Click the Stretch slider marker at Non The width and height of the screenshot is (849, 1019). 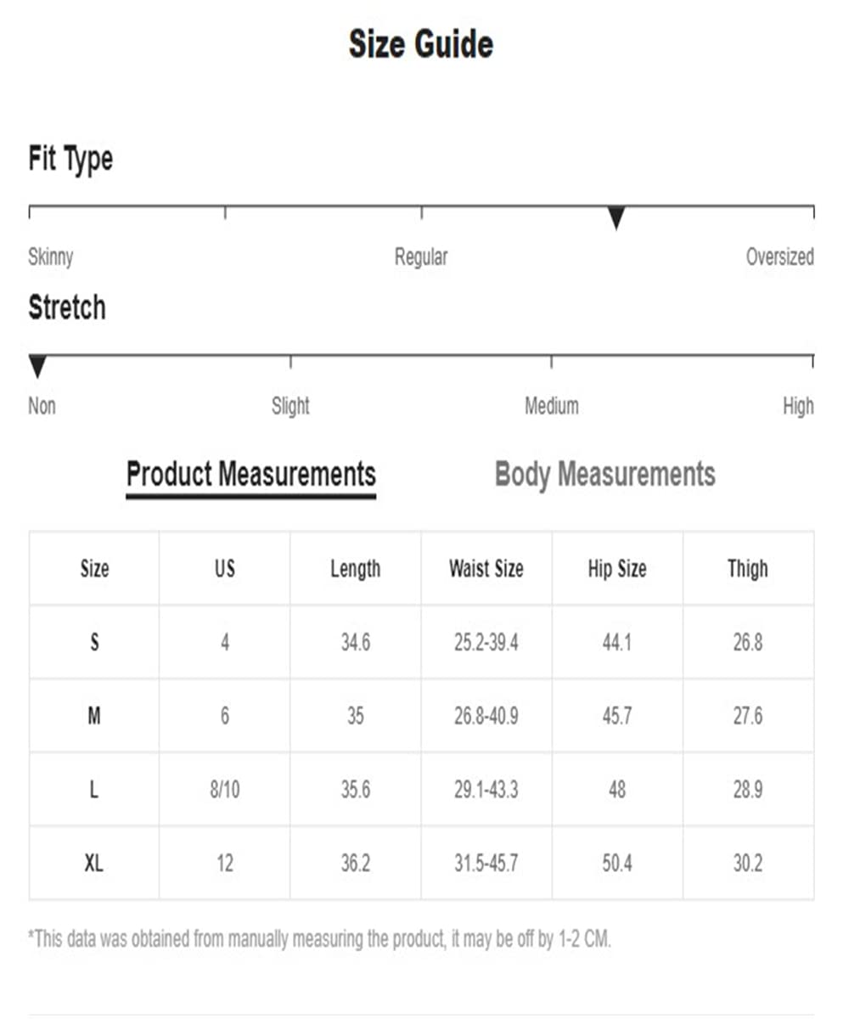coord(37,367)
